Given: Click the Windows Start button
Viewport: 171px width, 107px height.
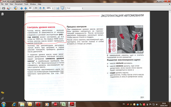Looking at the screenshot, I should (3, 104).
